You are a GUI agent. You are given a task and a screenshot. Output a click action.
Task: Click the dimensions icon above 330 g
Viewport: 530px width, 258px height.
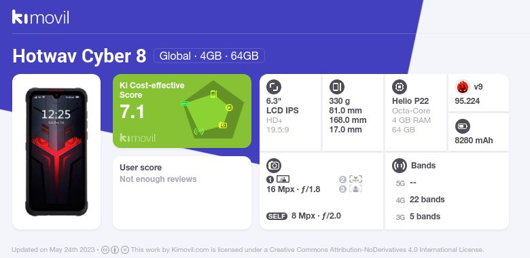[336, 87]
